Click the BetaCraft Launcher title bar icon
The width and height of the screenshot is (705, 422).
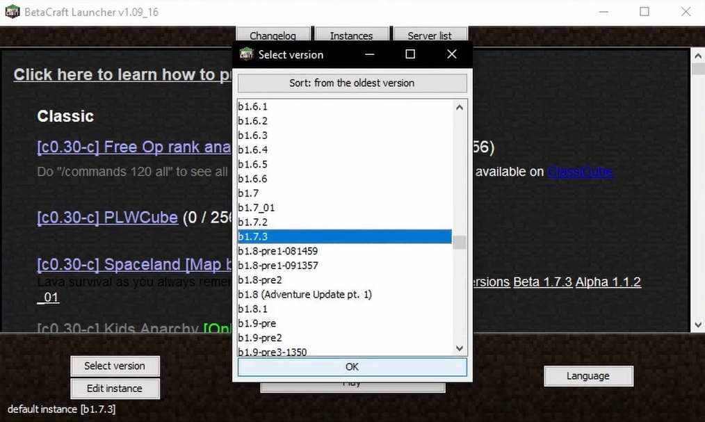pyautogui.click(x=13, y=12)
